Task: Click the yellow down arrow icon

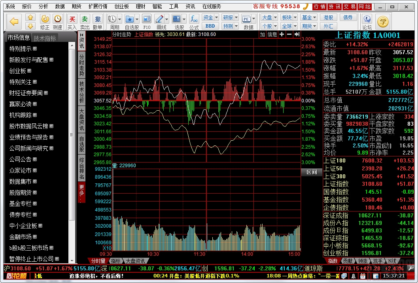Action: (x=30, y=26)
